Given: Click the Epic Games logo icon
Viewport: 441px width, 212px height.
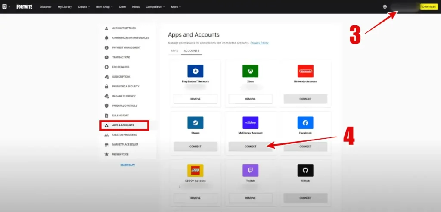Looking at the screenshot, I should coord(4,7).
